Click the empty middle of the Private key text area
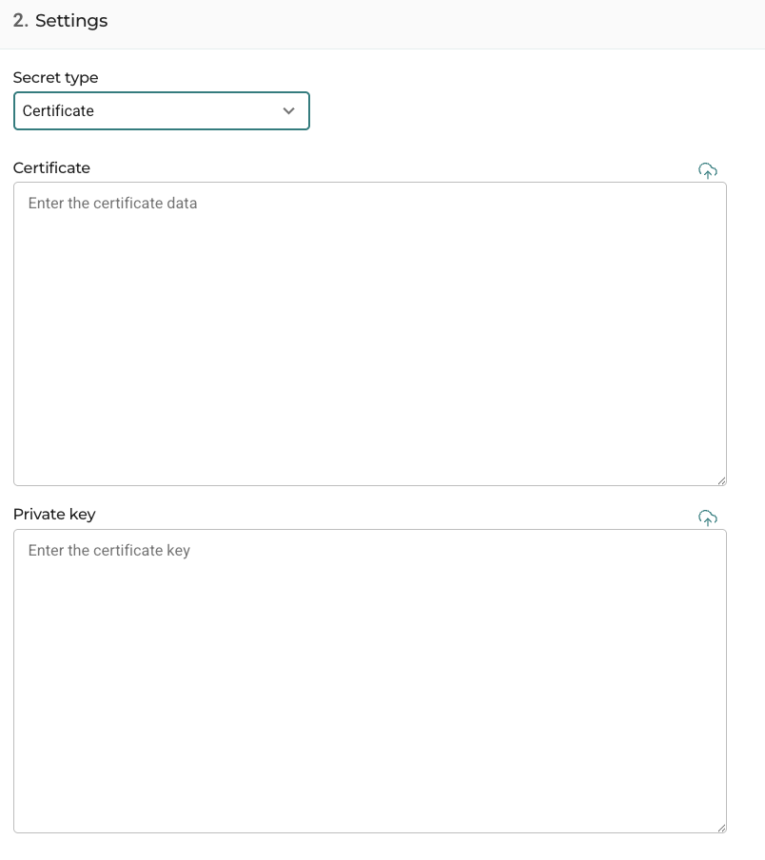Image resolution: width=765 pixels, height=860 pixels. coord(370,681)
